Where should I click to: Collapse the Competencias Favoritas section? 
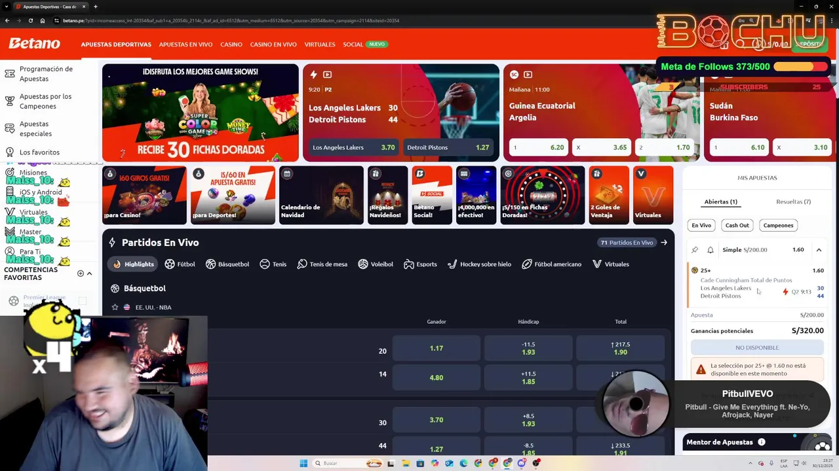(89, 273)
